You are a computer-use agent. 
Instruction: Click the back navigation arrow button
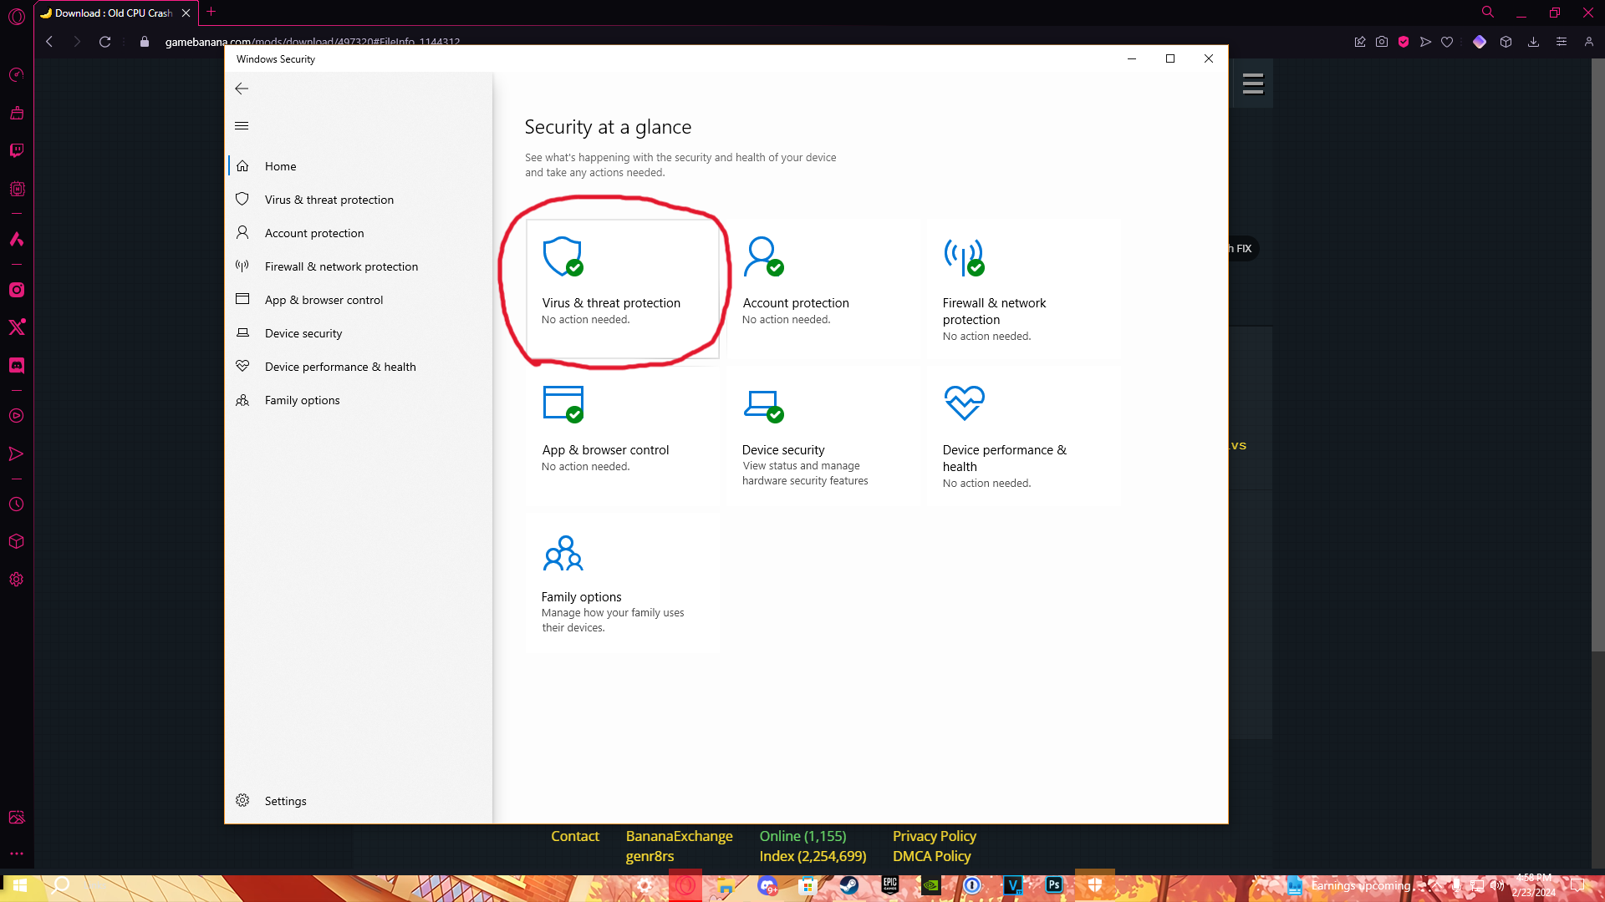tap(242, 88)
